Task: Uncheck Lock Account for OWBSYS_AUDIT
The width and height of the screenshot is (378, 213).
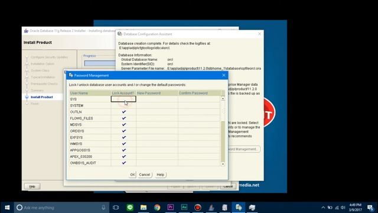Action: [124, 163]
